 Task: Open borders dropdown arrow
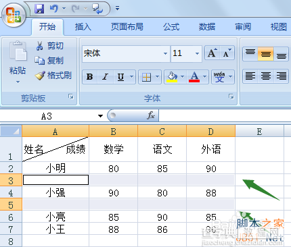coord(157,77)
